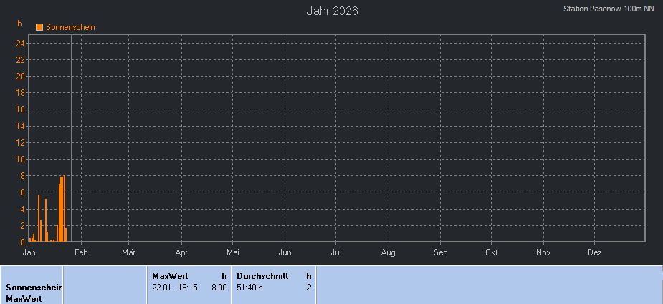Screen dimensions: 663x304
Task: Click the 24 value on the y-axis
Action: pyautogui.click(x=21, y=43)
